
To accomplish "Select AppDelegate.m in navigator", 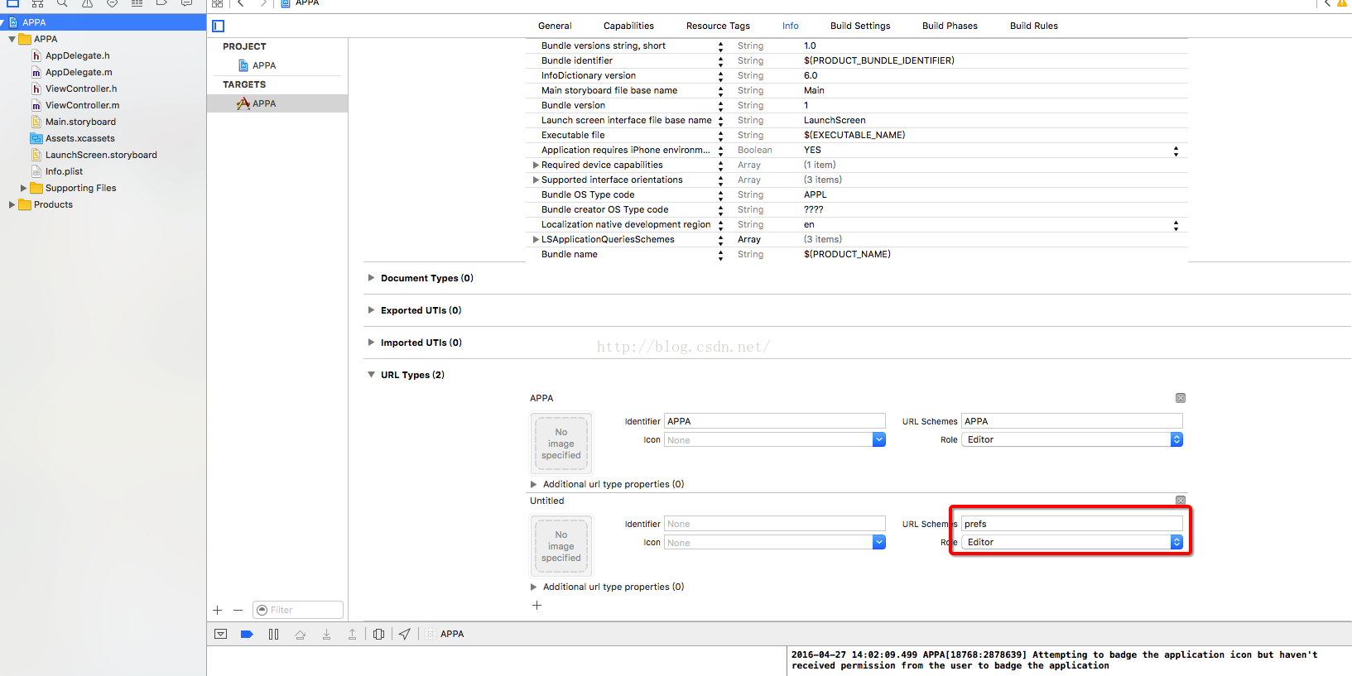I will (x=79, y=72).
